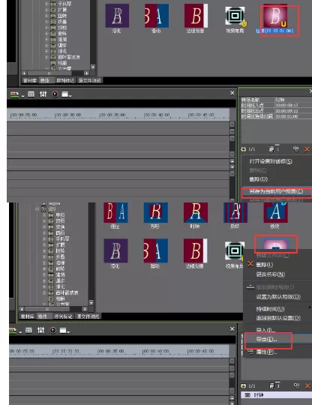Choose the 条纹 striped transition thumbnail
Screen dimensions: 312x405
click(x=235, y=213)
